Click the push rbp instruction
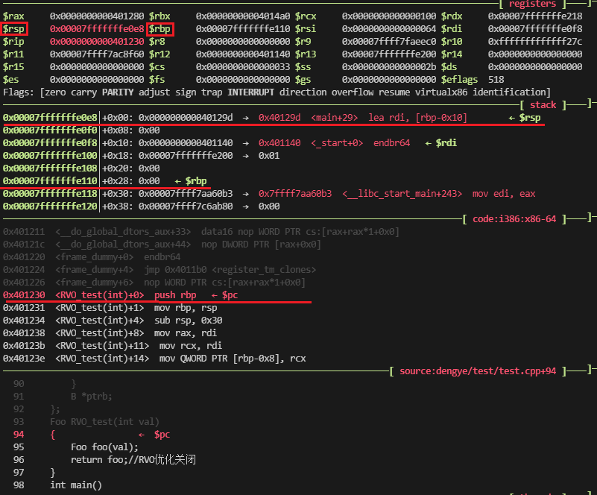The image size is (597, 495). click(175, 295)
